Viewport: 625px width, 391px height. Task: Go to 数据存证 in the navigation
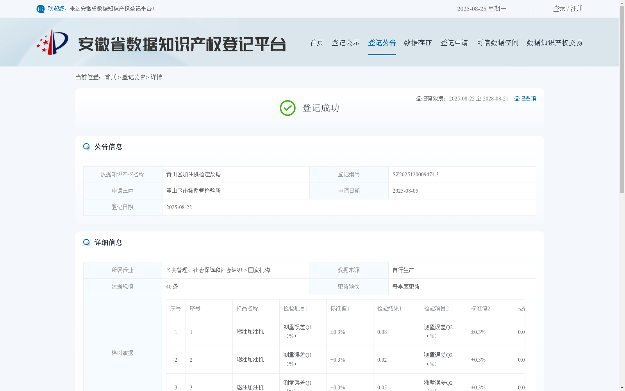click(x=418, y=43)
